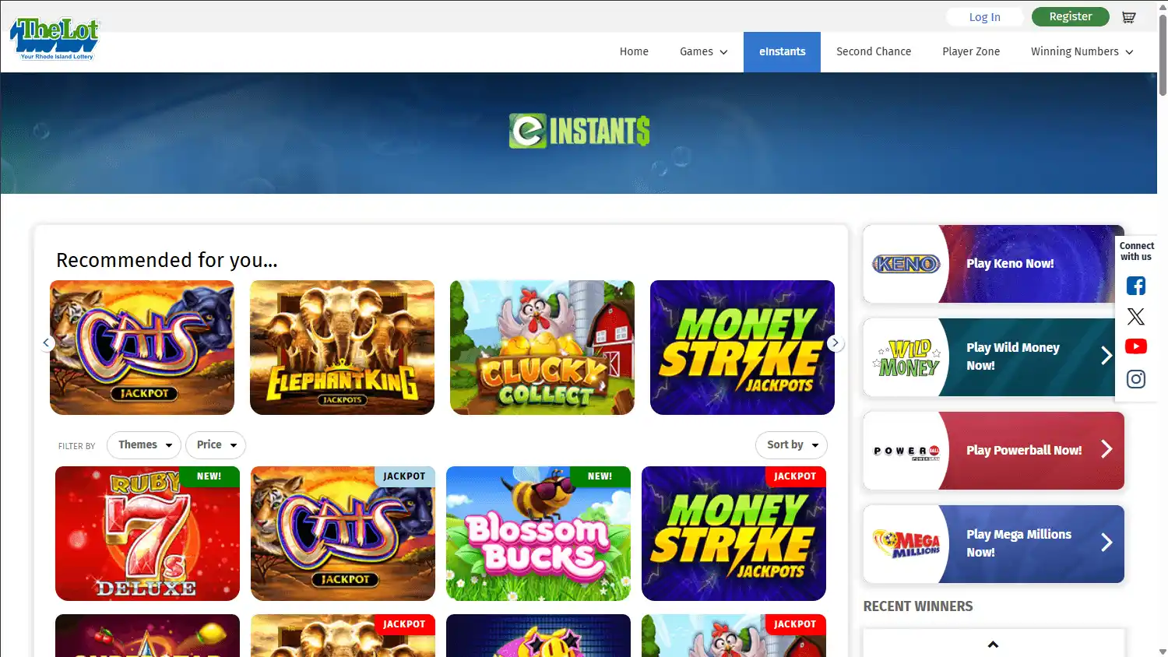This screenshot has width=1168, height=657.
Task: Click the Powerball logo
Action: pos(906,451)
